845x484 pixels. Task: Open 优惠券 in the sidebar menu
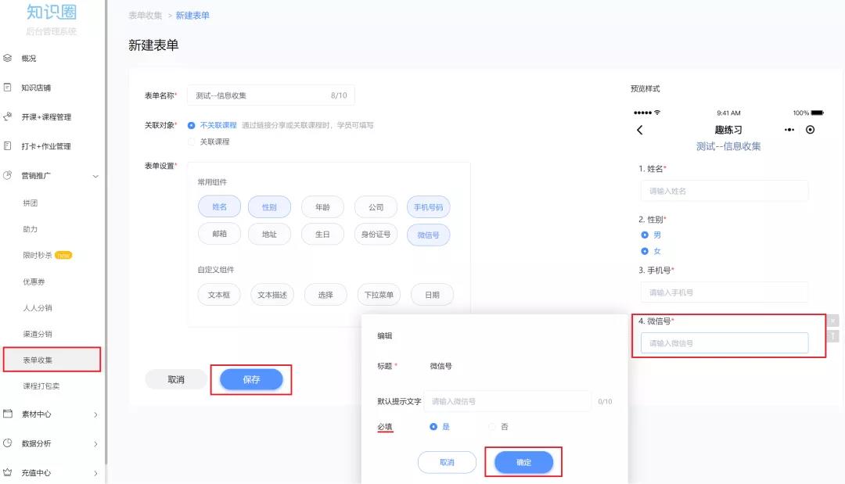point(34,281)
